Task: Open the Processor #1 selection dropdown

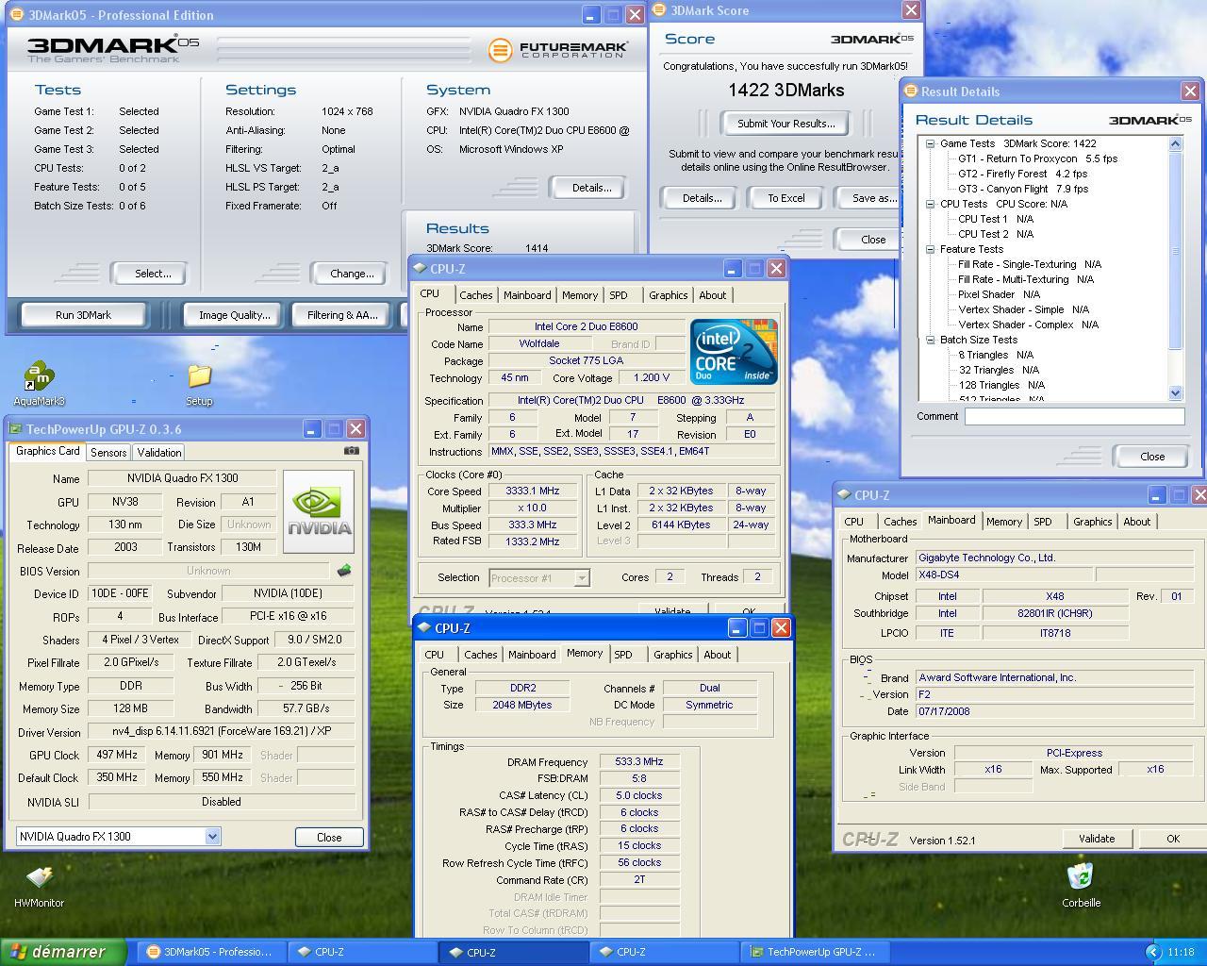Action: [582, 578]
